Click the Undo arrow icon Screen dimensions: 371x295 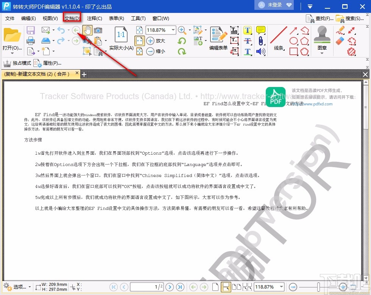(x=61, y=30)
